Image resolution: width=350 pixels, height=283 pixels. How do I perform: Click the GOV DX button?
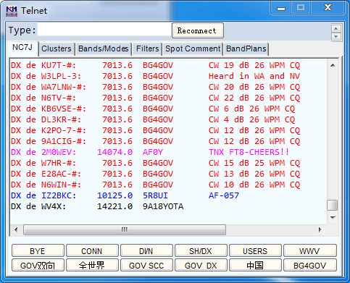201,266
